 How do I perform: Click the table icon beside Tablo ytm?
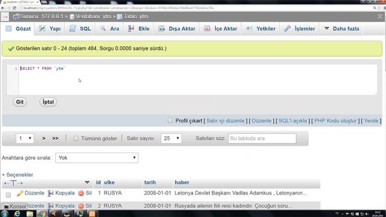pyautogui.click(x=119, y=17)
